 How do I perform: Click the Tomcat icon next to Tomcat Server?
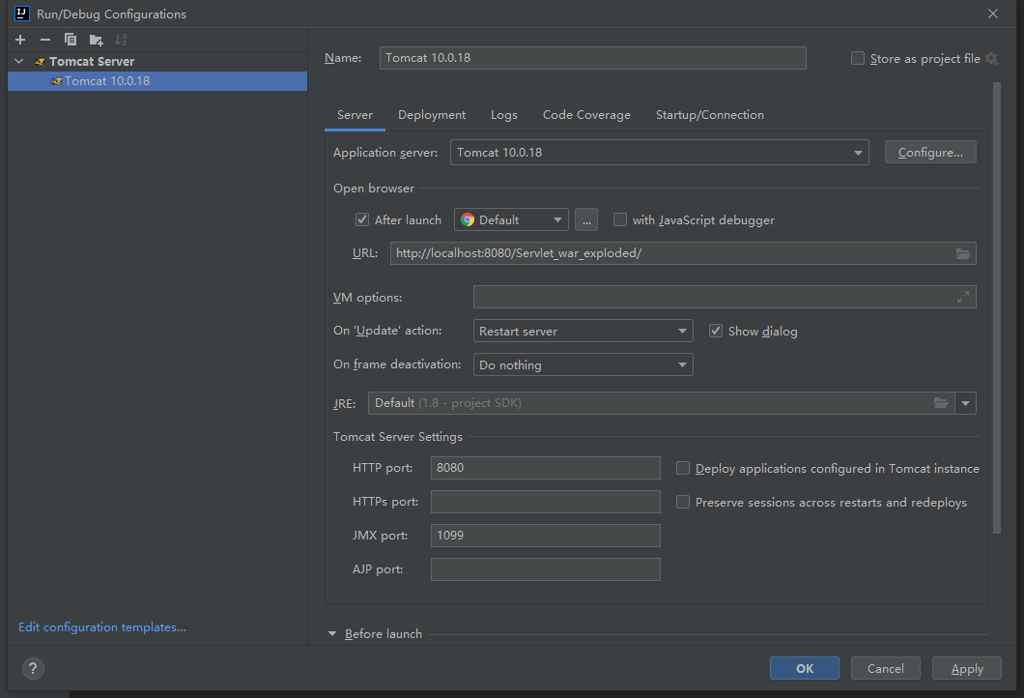[40, 62]
